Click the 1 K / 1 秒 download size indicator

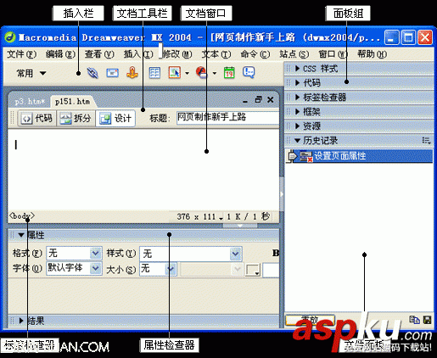click(248, 216)
